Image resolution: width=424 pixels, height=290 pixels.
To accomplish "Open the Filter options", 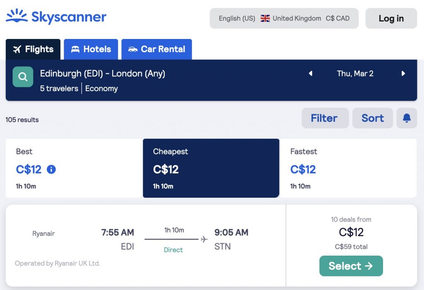I will [x=325, y=118].
